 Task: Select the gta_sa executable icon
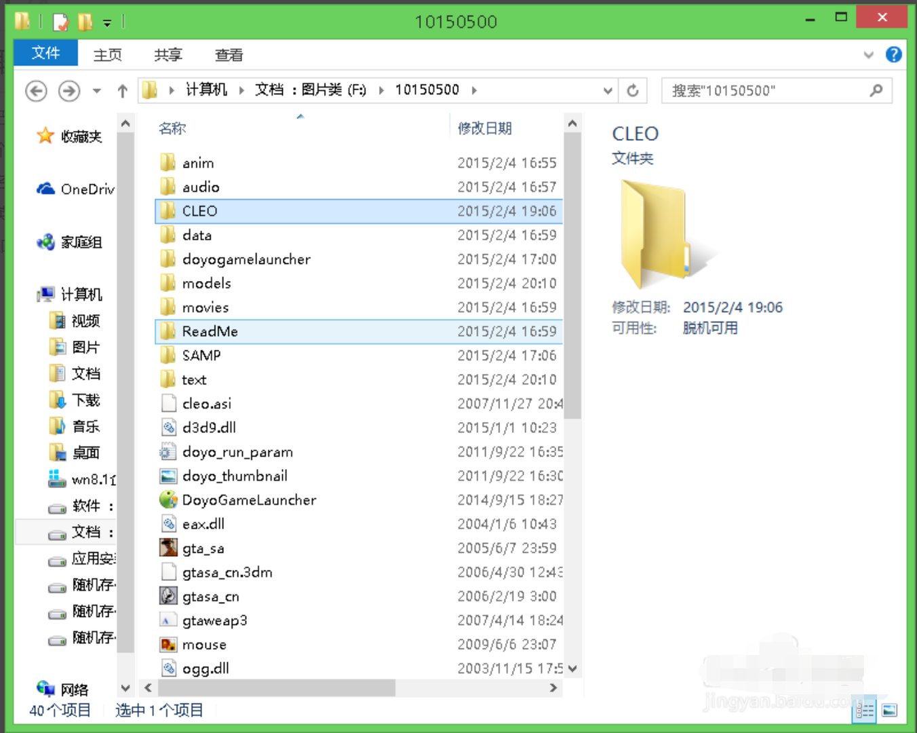168,548
